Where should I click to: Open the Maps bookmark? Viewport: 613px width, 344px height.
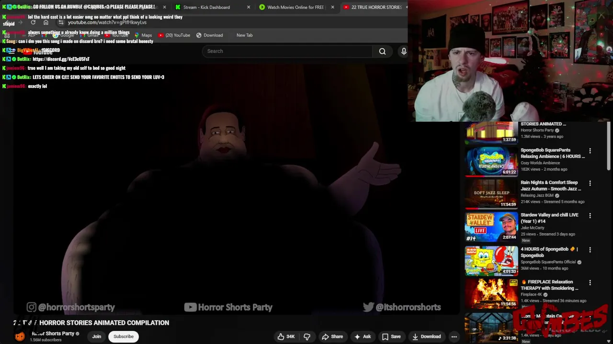coord(143,35)
